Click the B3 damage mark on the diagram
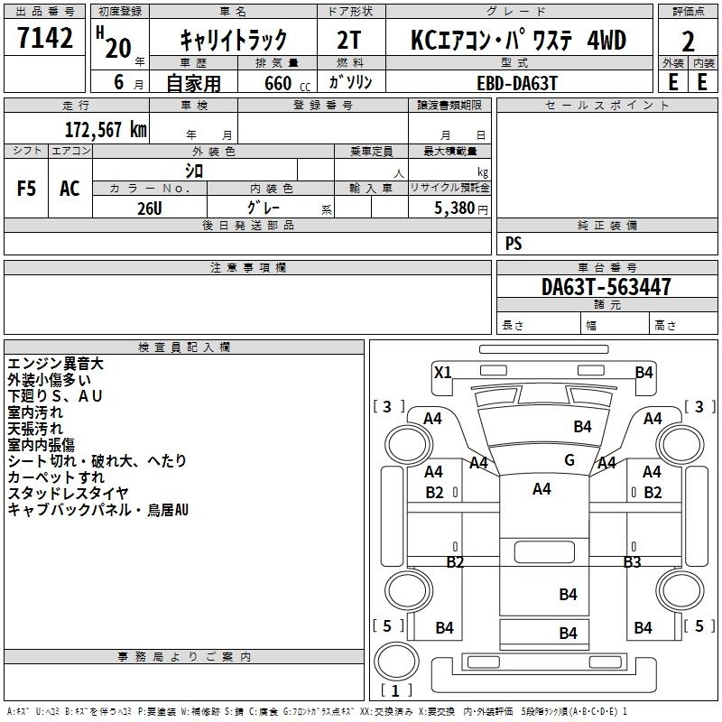 click(632, 562)
